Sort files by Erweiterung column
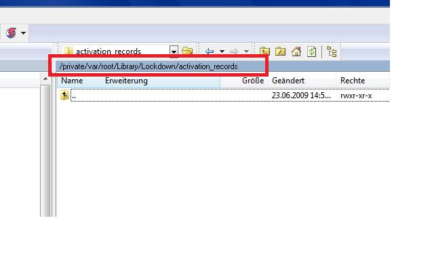 126,81
